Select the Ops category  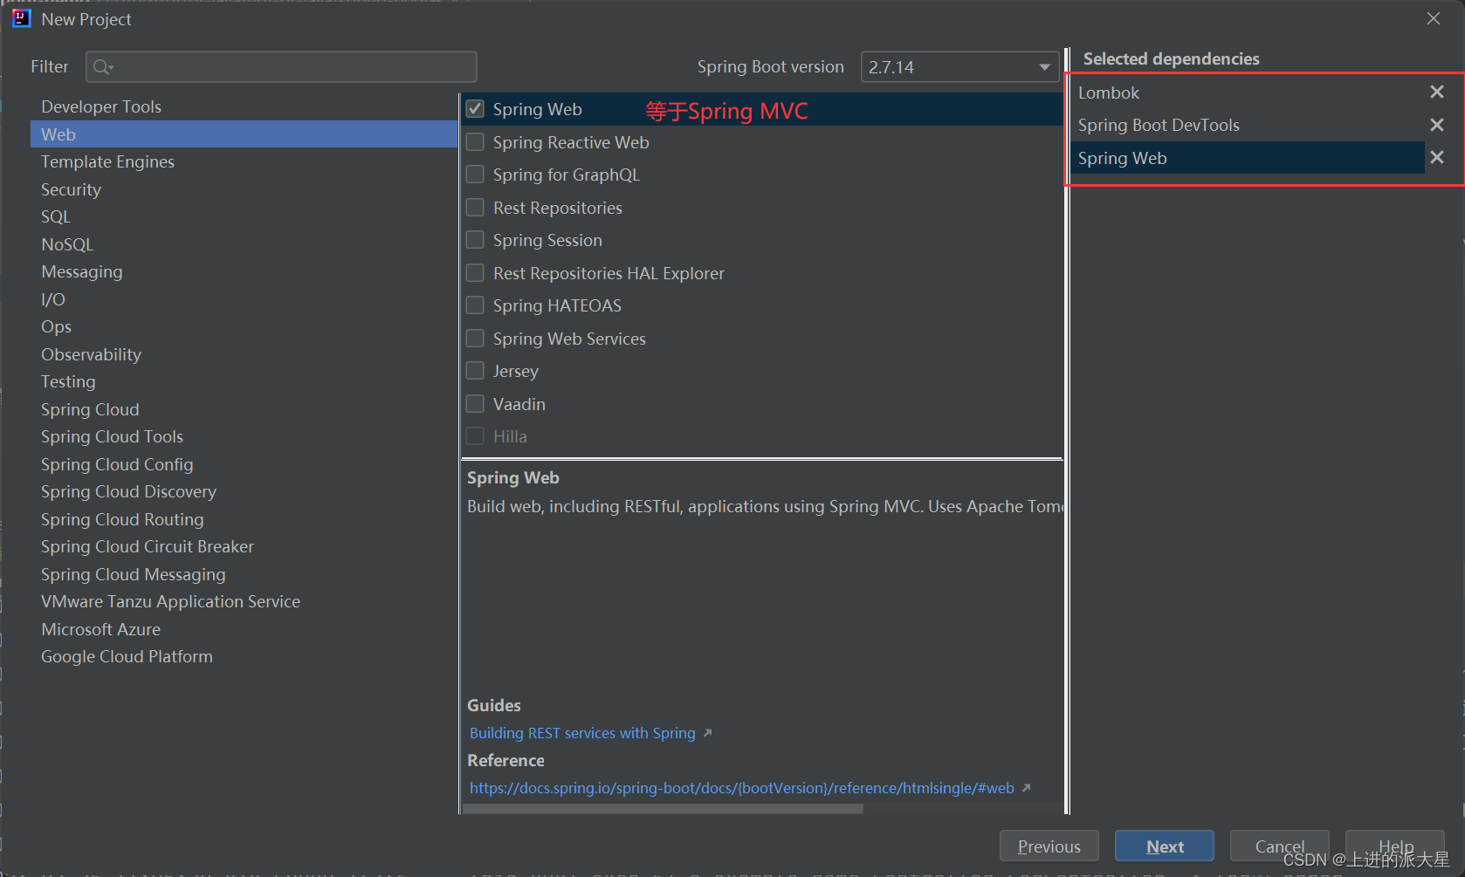pos(244,326)
